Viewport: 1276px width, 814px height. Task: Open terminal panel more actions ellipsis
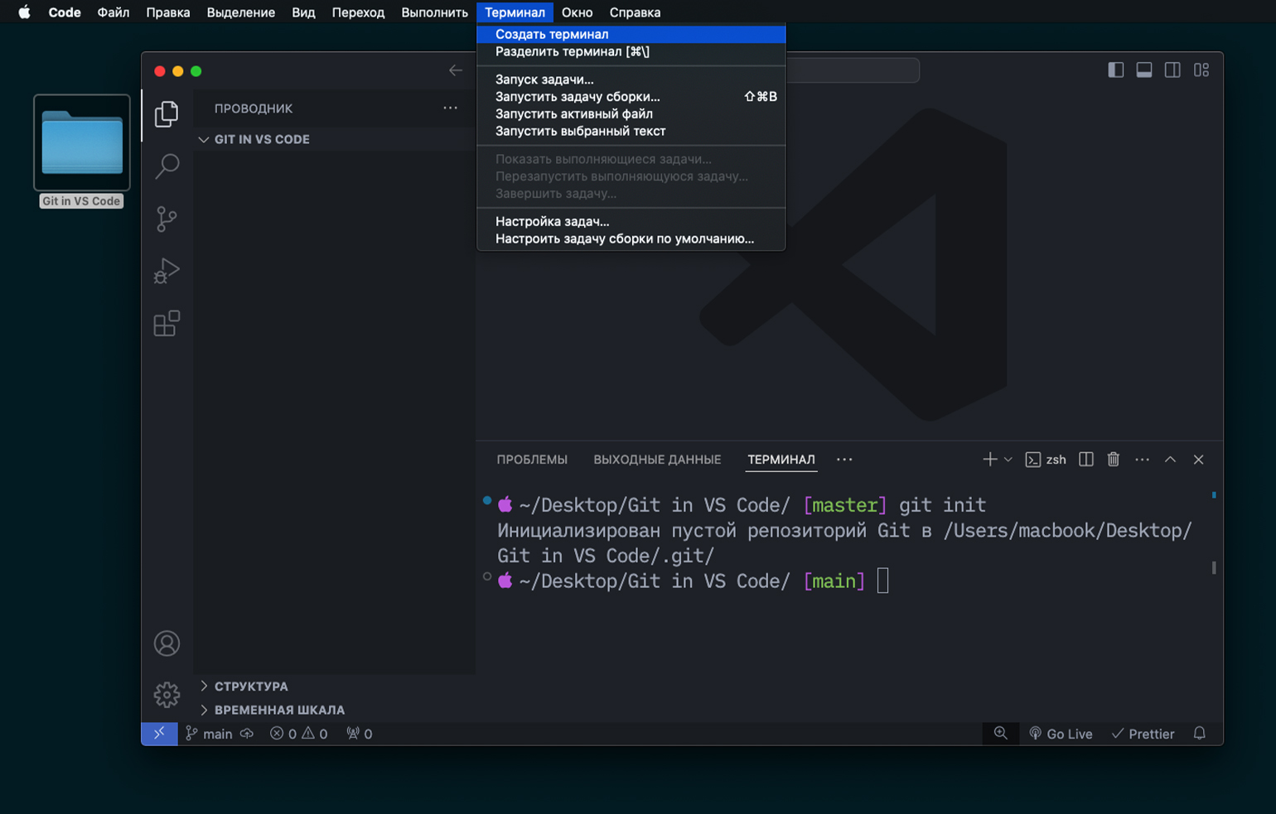coord(1142,460)
